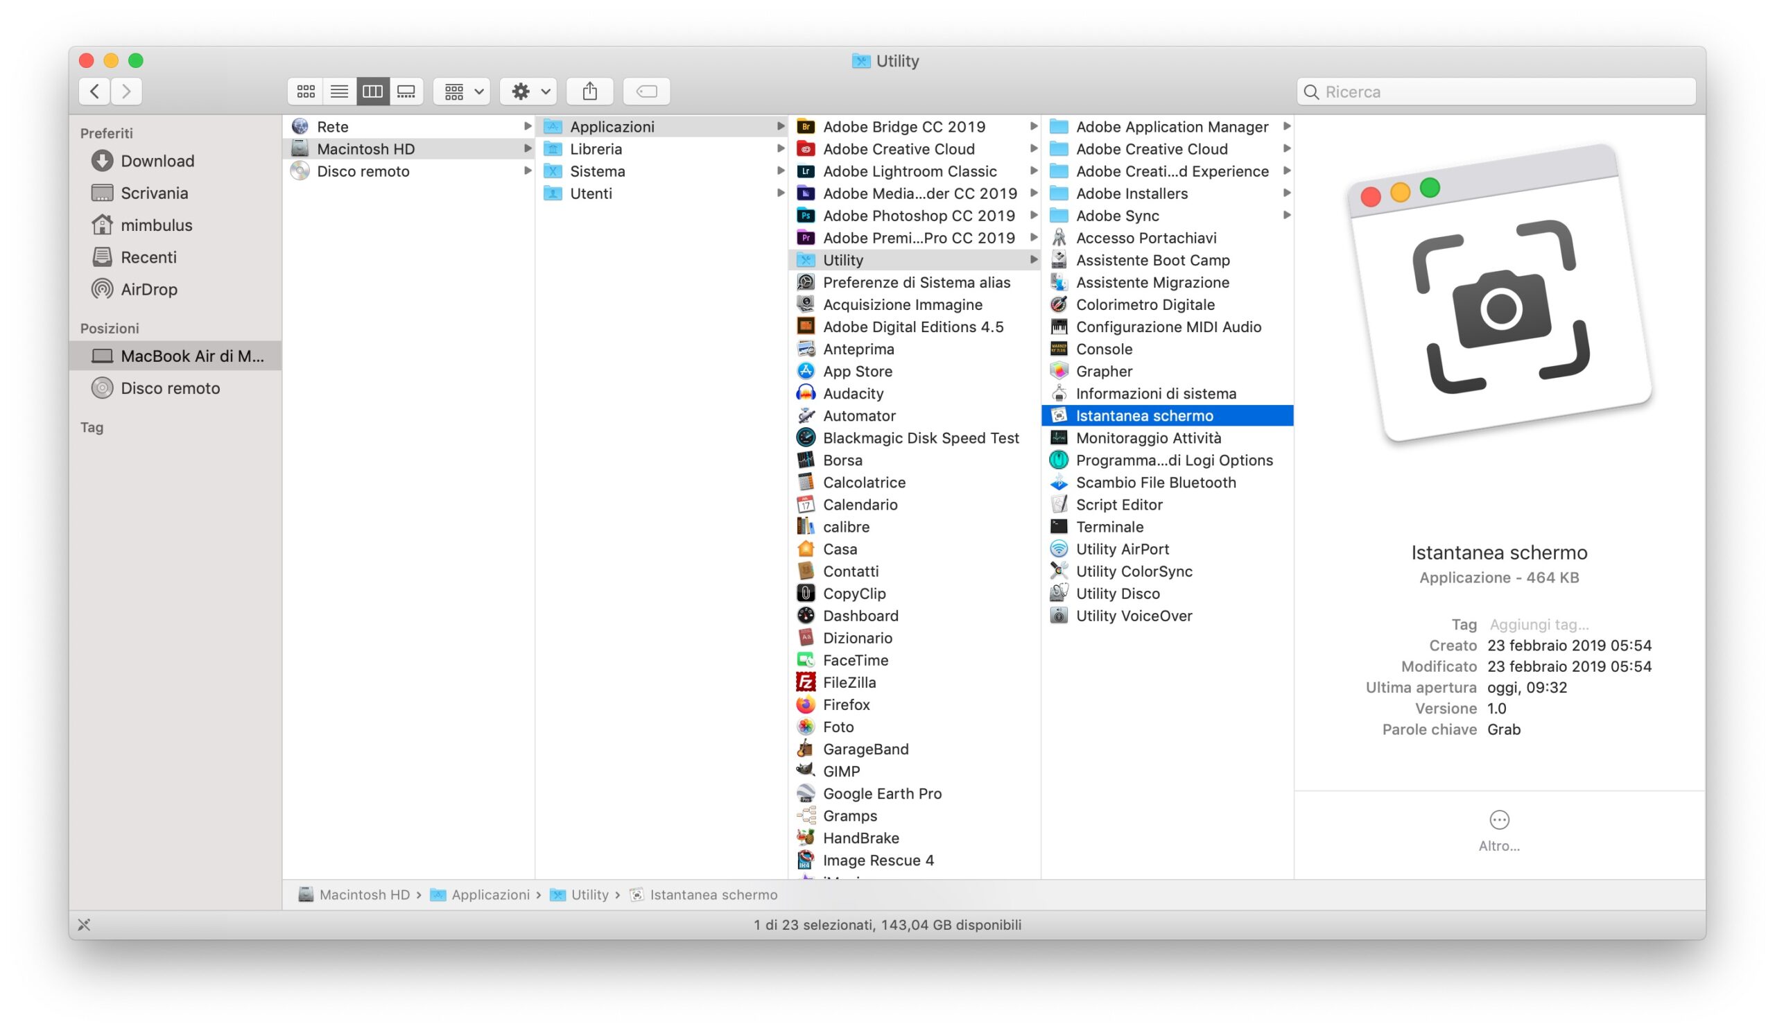Open AirDrop in the sidebar
The width and height of the screenshot is (1775, 1031).
tap(148, 289)
